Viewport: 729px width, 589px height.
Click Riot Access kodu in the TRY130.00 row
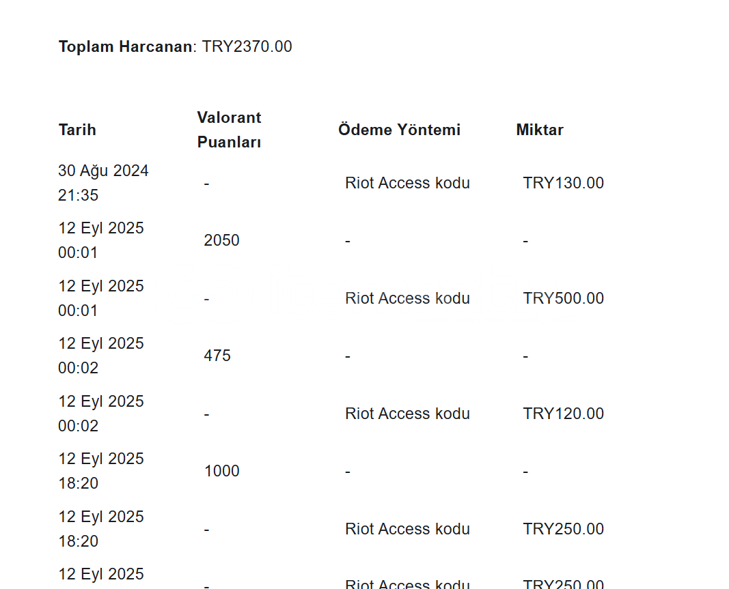click(407, 183)
